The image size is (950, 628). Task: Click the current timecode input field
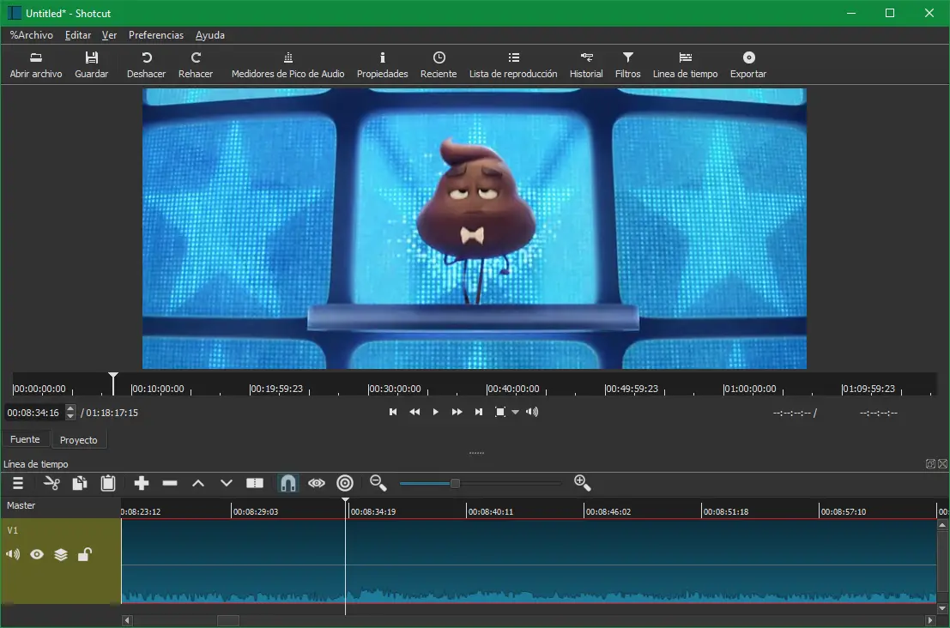click(x=33, y=413)
